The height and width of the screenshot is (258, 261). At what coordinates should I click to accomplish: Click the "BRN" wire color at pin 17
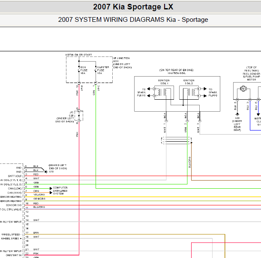(x=36, y=233)
